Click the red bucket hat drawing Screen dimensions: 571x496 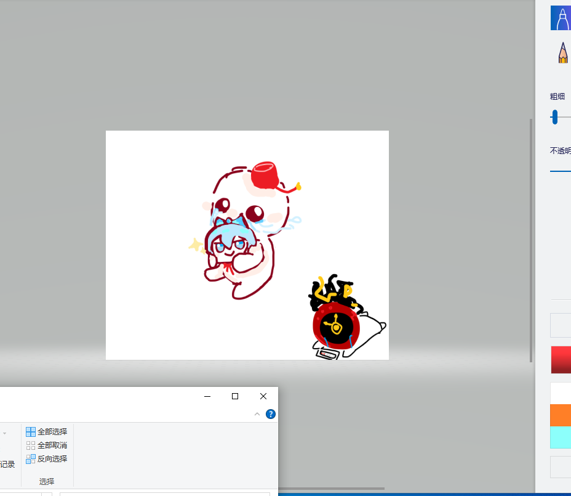(x=265, y=175)
